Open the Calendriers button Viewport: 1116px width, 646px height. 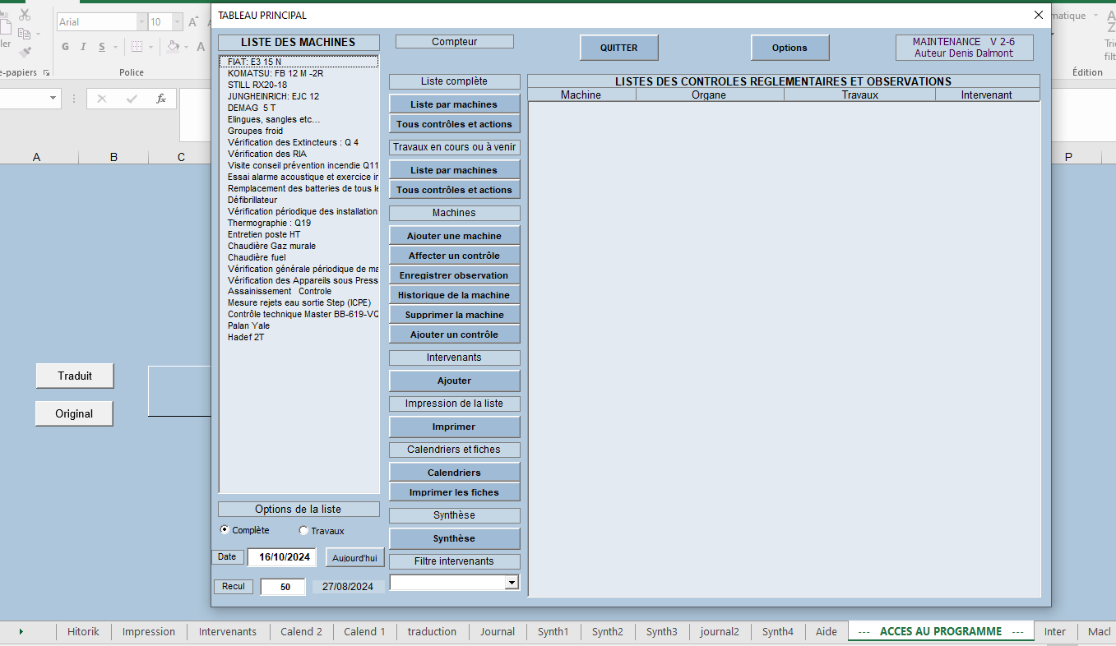tap(455, 473)
